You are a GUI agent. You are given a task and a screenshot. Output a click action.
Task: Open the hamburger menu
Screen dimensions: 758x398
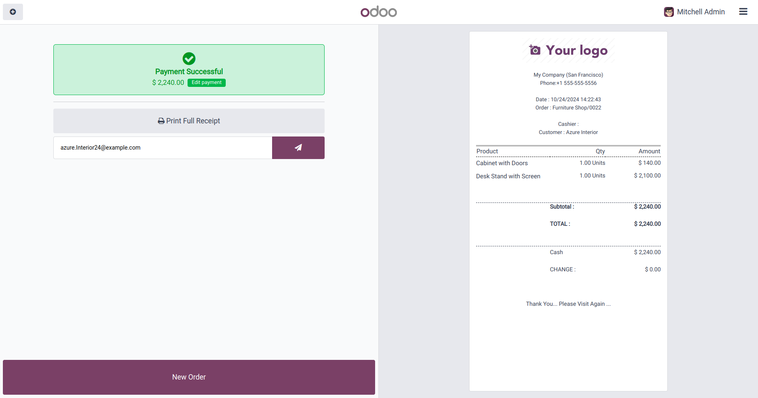click(x=743, y=12)
